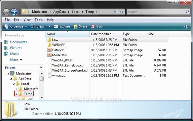Sort by Name column header
This screenshot has width=193, height=121.
point(67,34)
